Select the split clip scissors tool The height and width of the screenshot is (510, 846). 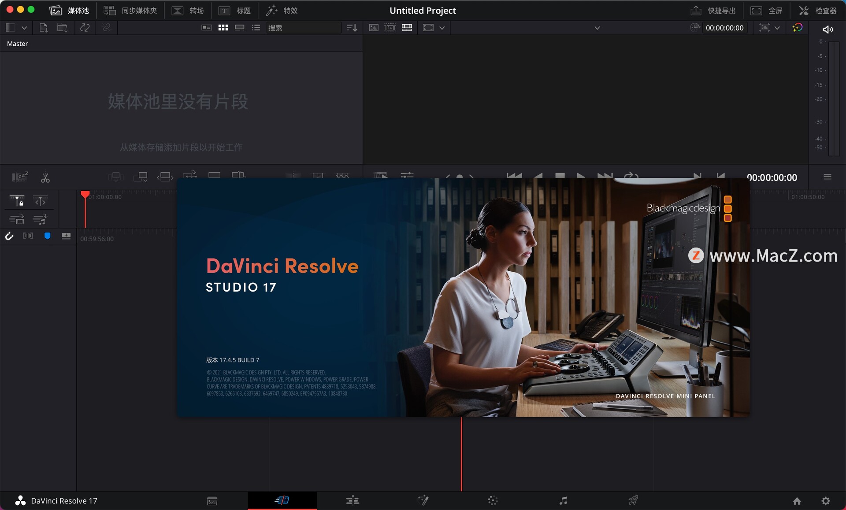click(x=45, y=177)
